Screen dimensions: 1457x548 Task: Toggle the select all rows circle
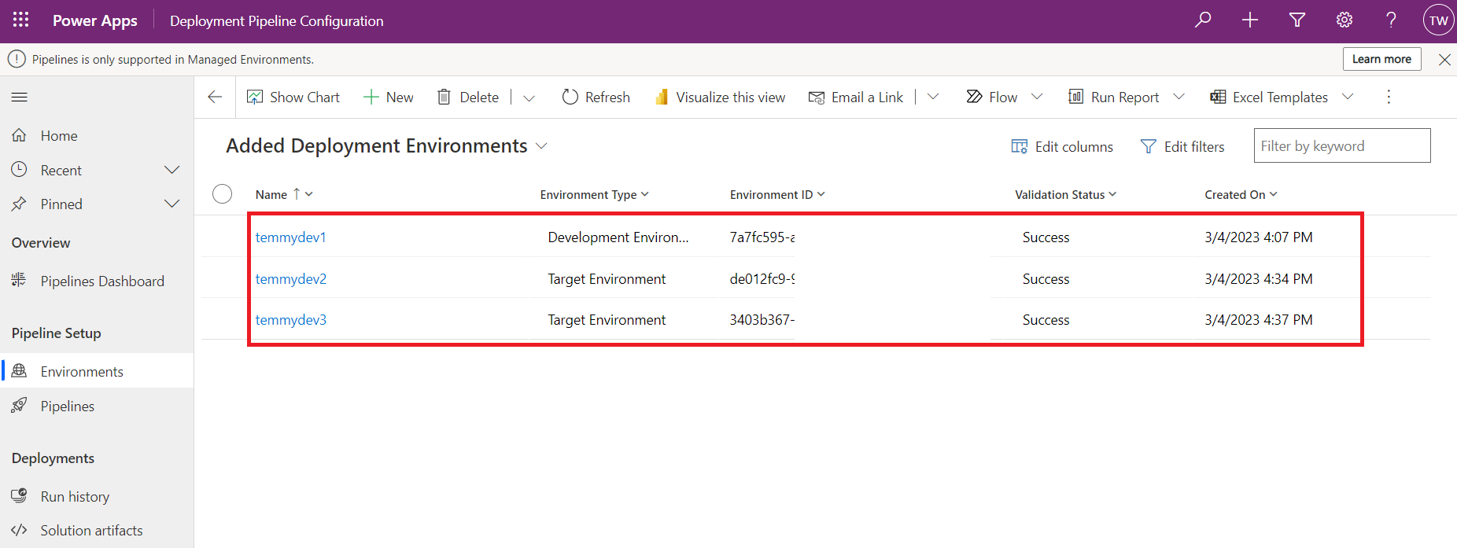coord(223,193)
